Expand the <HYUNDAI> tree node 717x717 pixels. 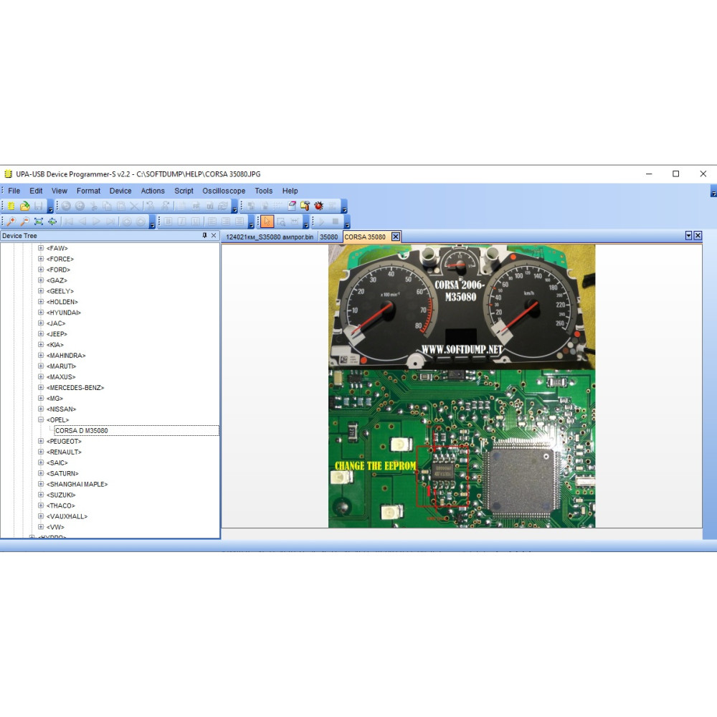pyautogui.click(x=41, y=313)
